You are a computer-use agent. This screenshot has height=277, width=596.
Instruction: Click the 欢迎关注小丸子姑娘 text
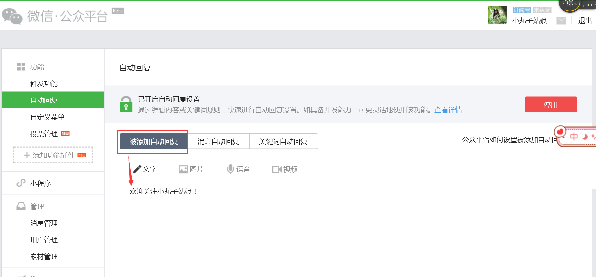[163, 191]
